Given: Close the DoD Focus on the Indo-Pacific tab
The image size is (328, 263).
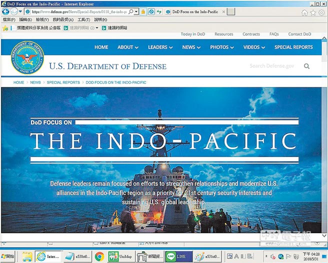Looking at the screenshot, I should coord(223,12).
